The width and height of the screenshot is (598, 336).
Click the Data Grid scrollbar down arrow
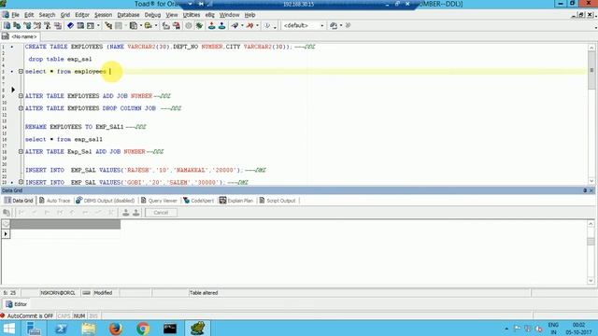pyautogui.click(x=591, y=281)
